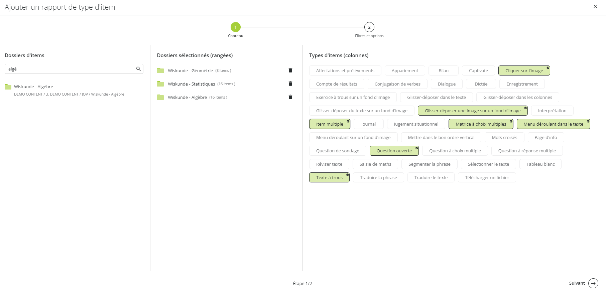Select Question à choix multiple type
The width and height of the screenshot is (606, 292).
455,151
